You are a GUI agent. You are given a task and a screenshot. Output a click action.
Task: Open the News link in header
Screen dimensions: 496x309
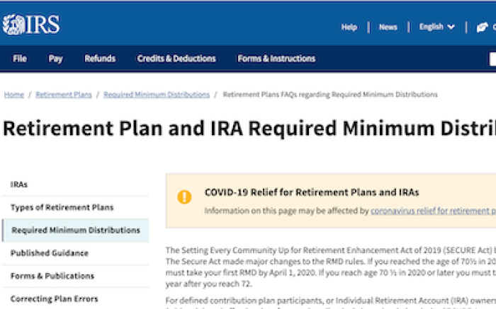(388, 27)
